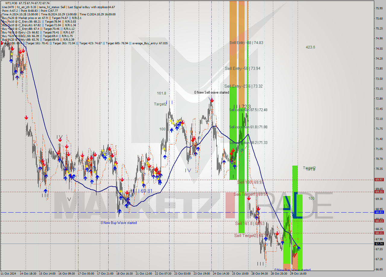Click the '29 Oct 16:00' time label
Viewport: 386px width, 277px height.
299,274
